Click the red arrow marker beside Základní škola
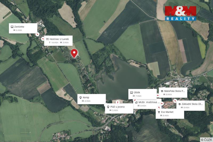The width and height of the screenshot is (213, 142). pyautogui.click(x=175, y=101)
